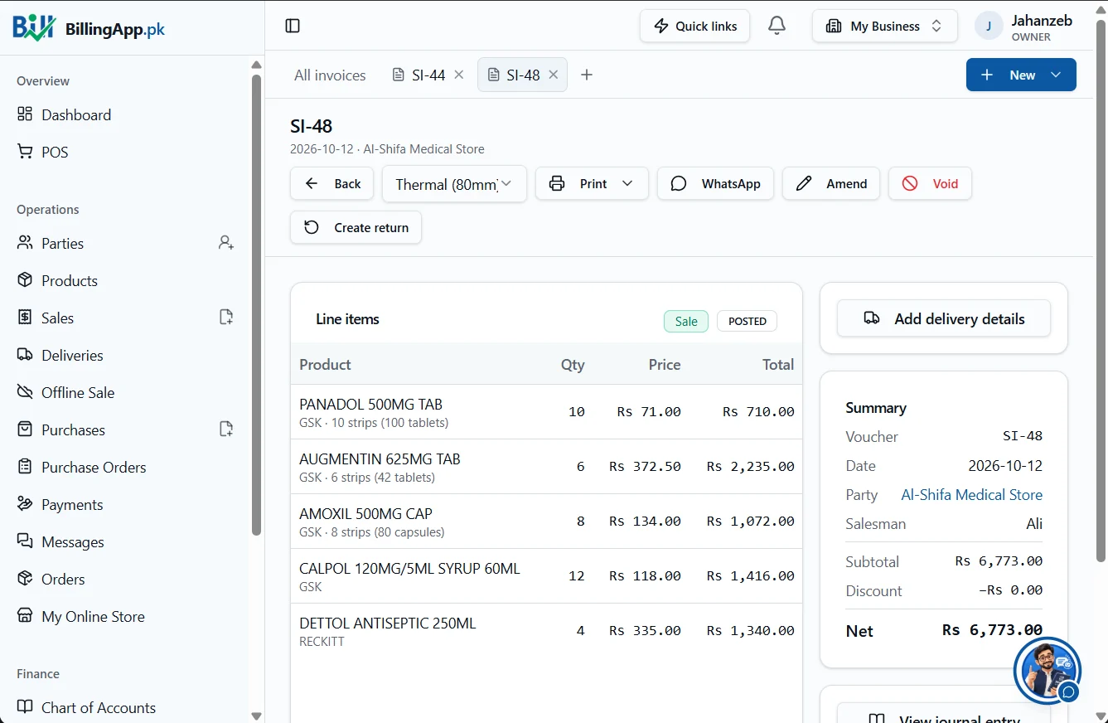Open the My Business switcher
Viewport: 1108px width, 723px height.
884,26
